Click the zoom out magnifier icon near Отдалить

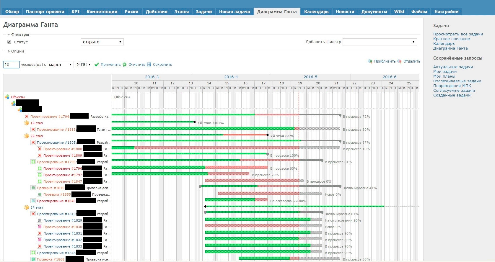pos(399,61)
